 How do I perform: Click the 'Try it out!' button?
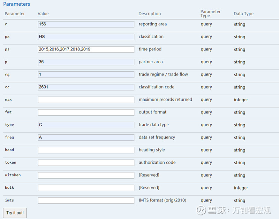15,213
